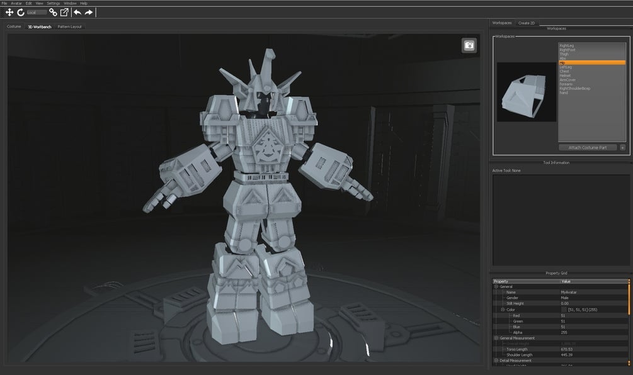Select Helmet in the workspaces list
The width and height of the screenshot is (633, 375).
click(565, 76)
